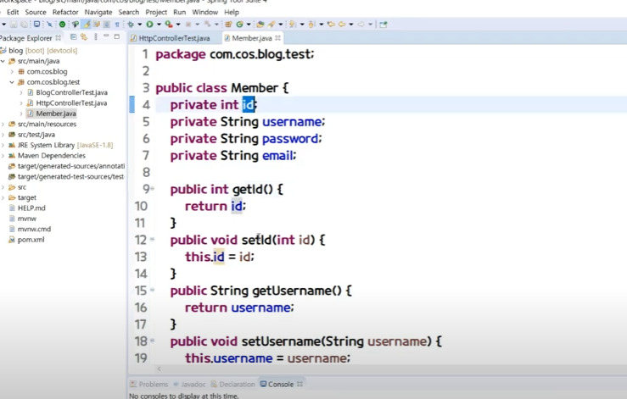The image size is (627, 399).
Task: Toggle Link with Editor in Package Explorer
Action: pyautogui.click(x=84, y=37)
